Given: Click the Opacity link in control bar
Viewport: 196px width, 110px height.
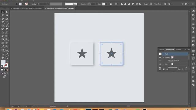Looking at the screenshot, I should [x=83, y=4].
